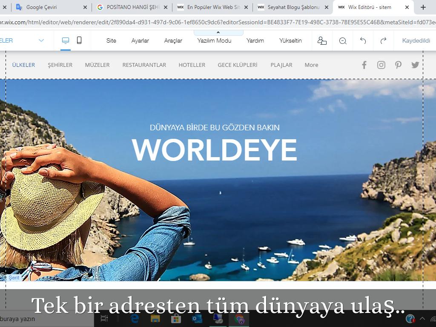Open the Yazılım Modu menu
Viewport: 436px width, 327px height.
coord(214,41)
